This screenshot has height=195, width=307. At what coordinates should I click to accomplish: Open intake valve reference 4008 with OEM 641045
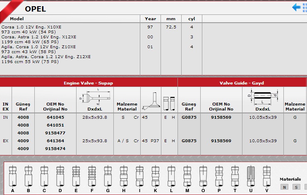point(23,117)
